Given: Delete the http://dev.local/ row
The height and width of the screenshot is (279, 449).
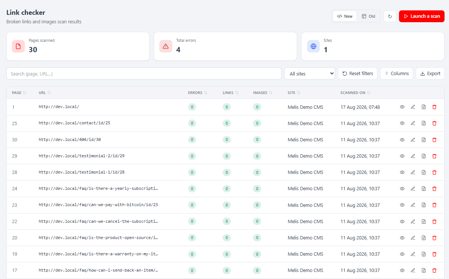Looking at the screenshot, I should (x=435, y=107).
